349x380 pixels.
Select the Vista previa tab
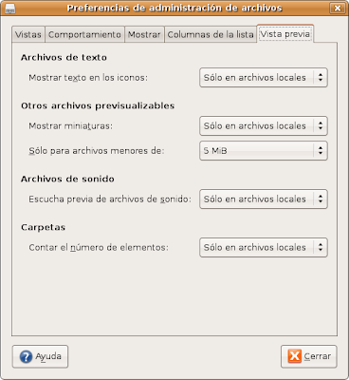285,33
